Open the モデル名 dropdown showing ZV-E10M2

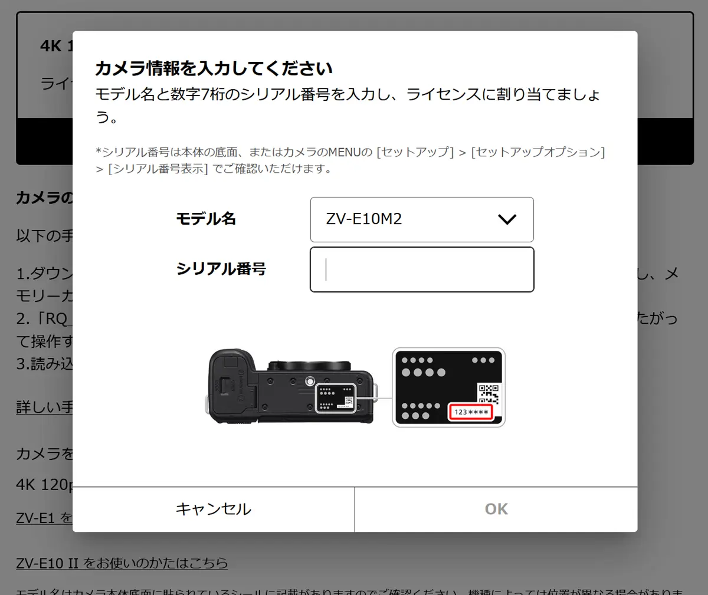(422, 219)
